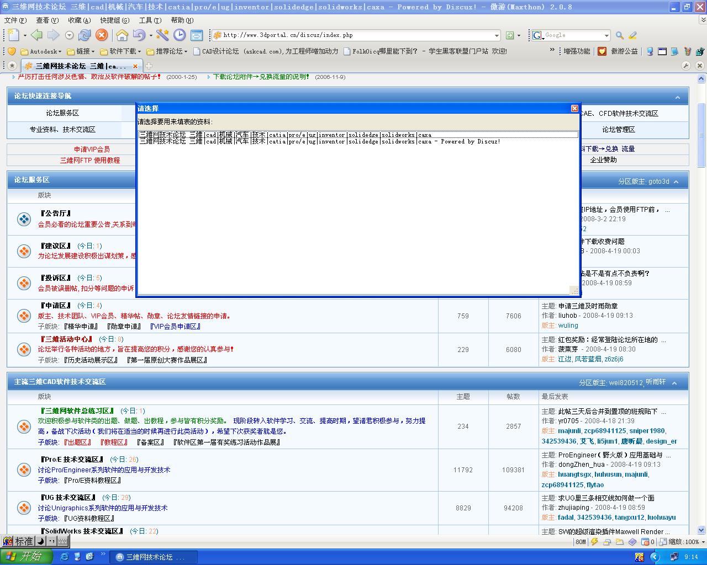
Task: Click the highlighter pen icon
Action: 633,35
